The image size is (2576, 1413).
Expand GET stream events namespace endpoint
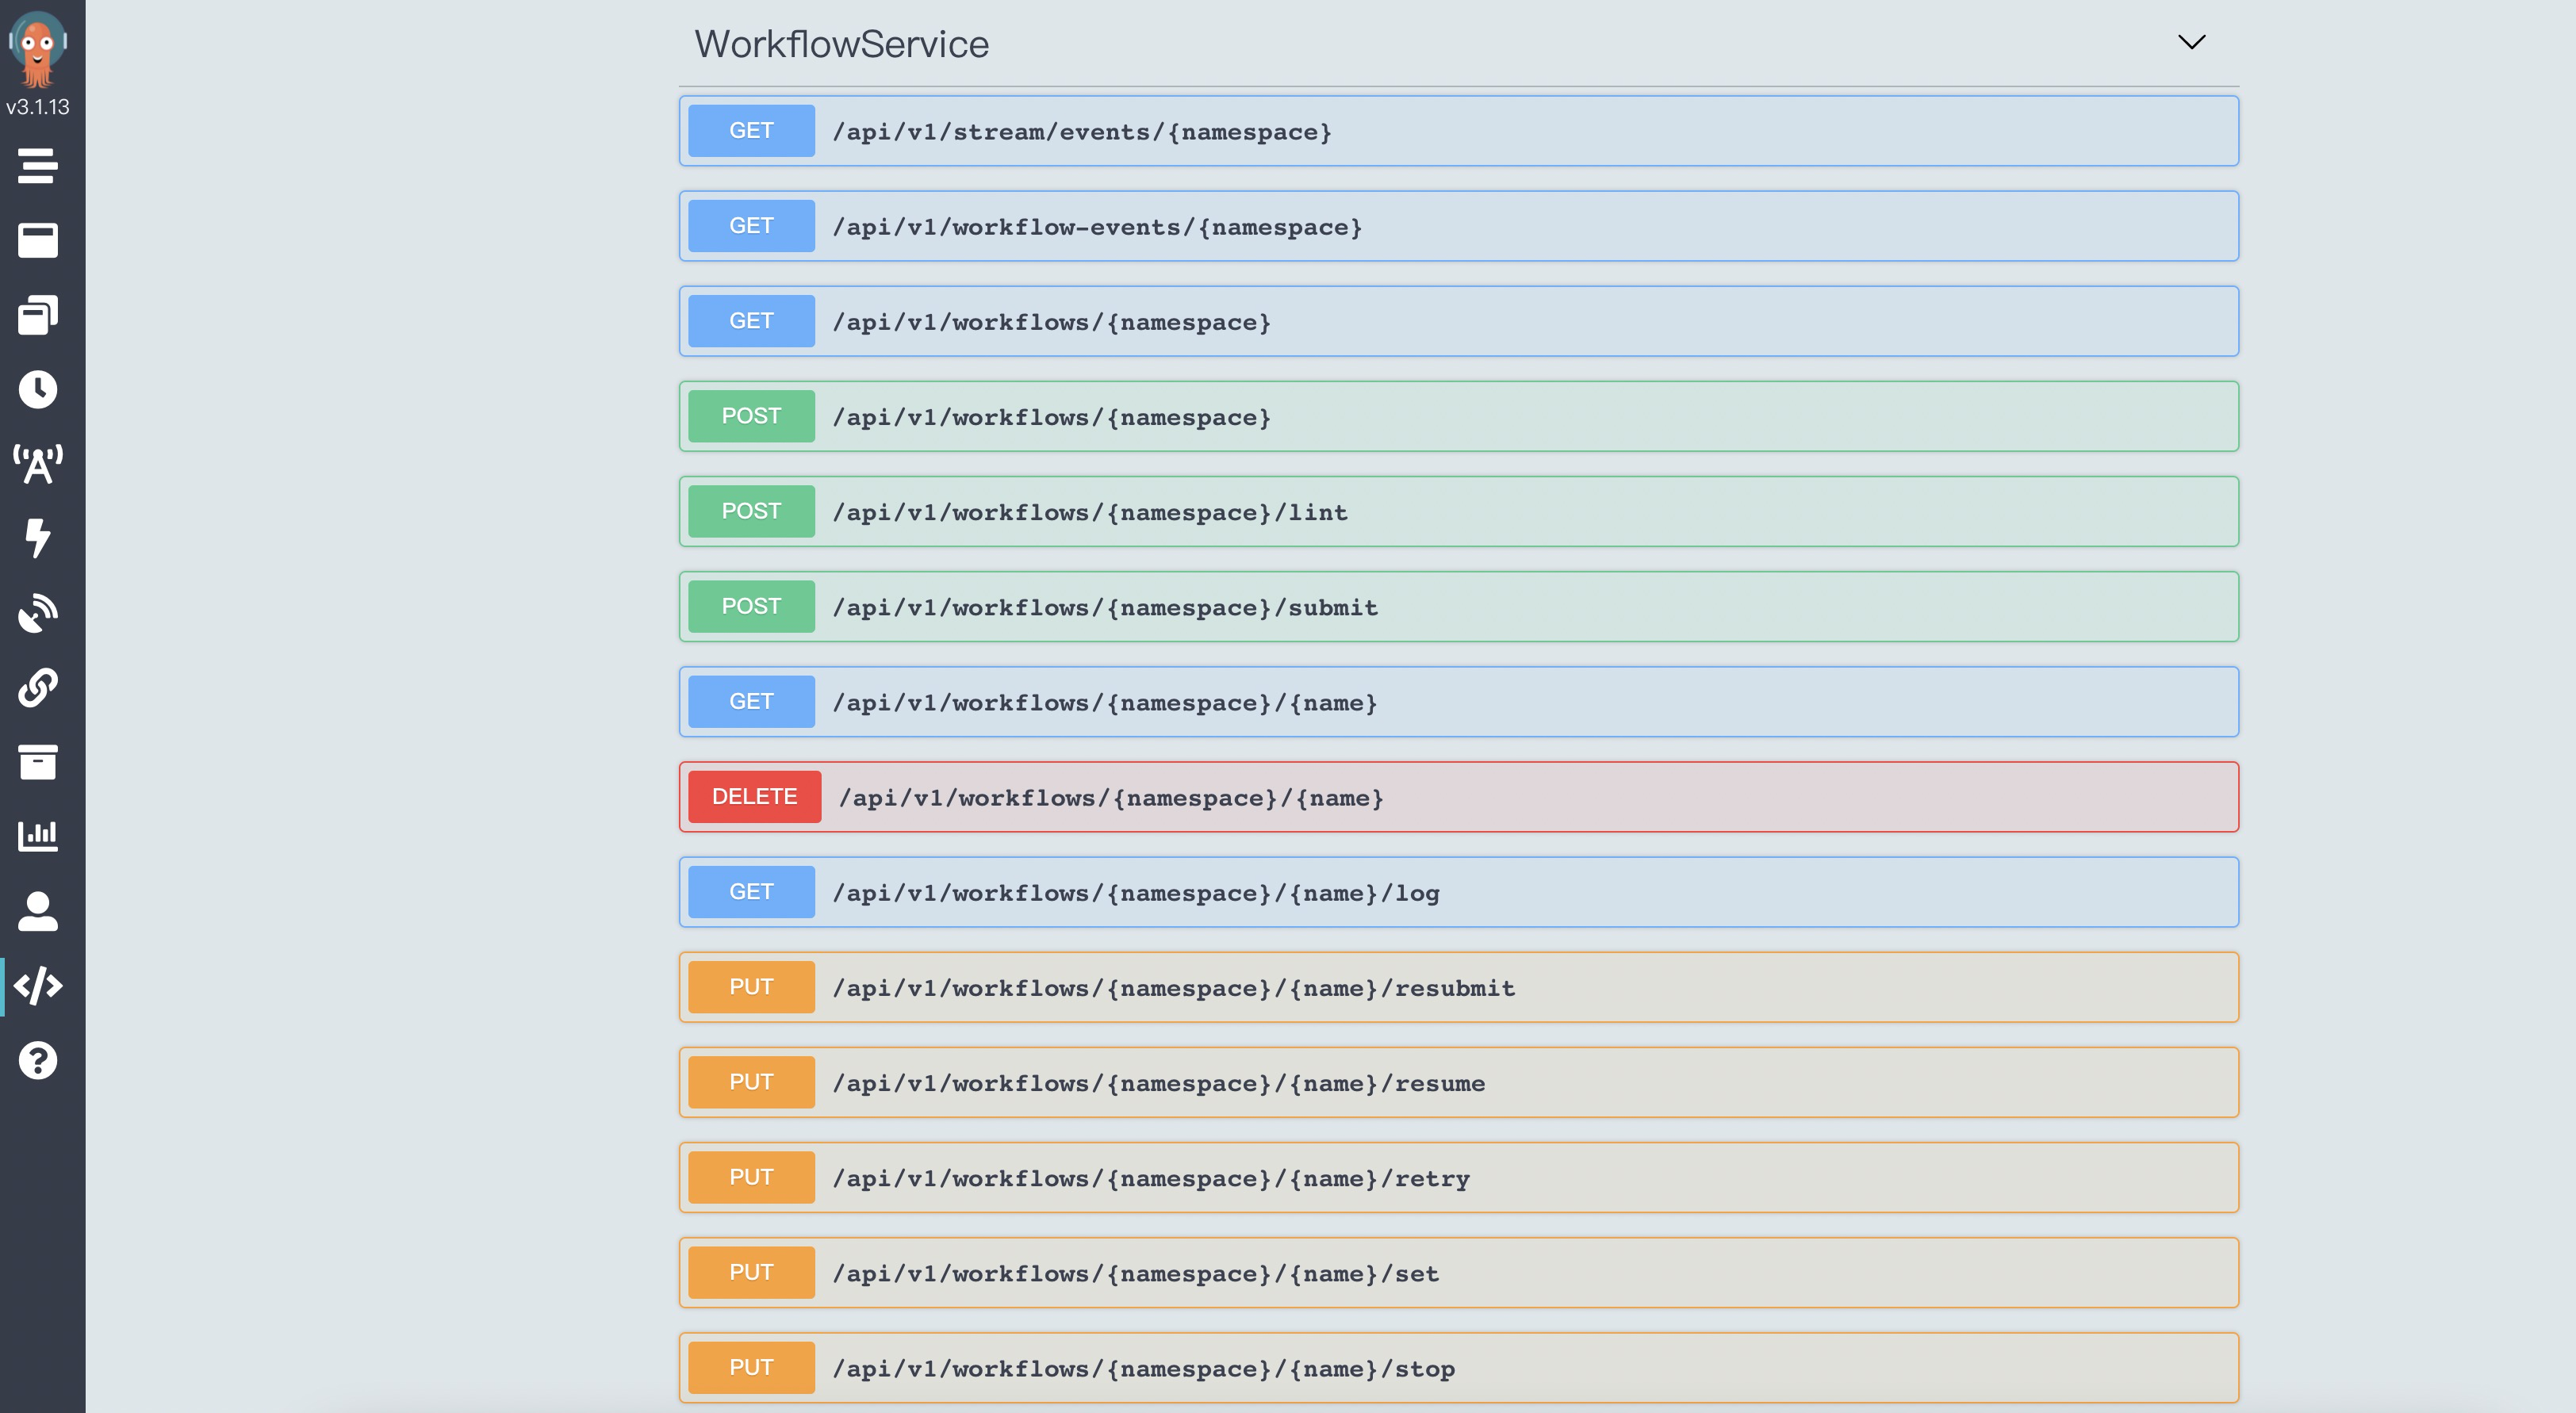pyautogui.click(x=1082, y=132)
